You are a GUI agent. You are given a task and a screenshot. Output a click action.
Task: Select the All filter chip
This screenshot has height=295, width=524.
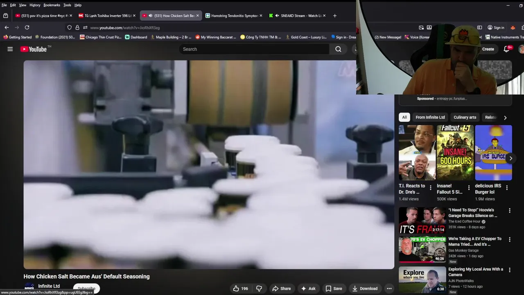404,117
